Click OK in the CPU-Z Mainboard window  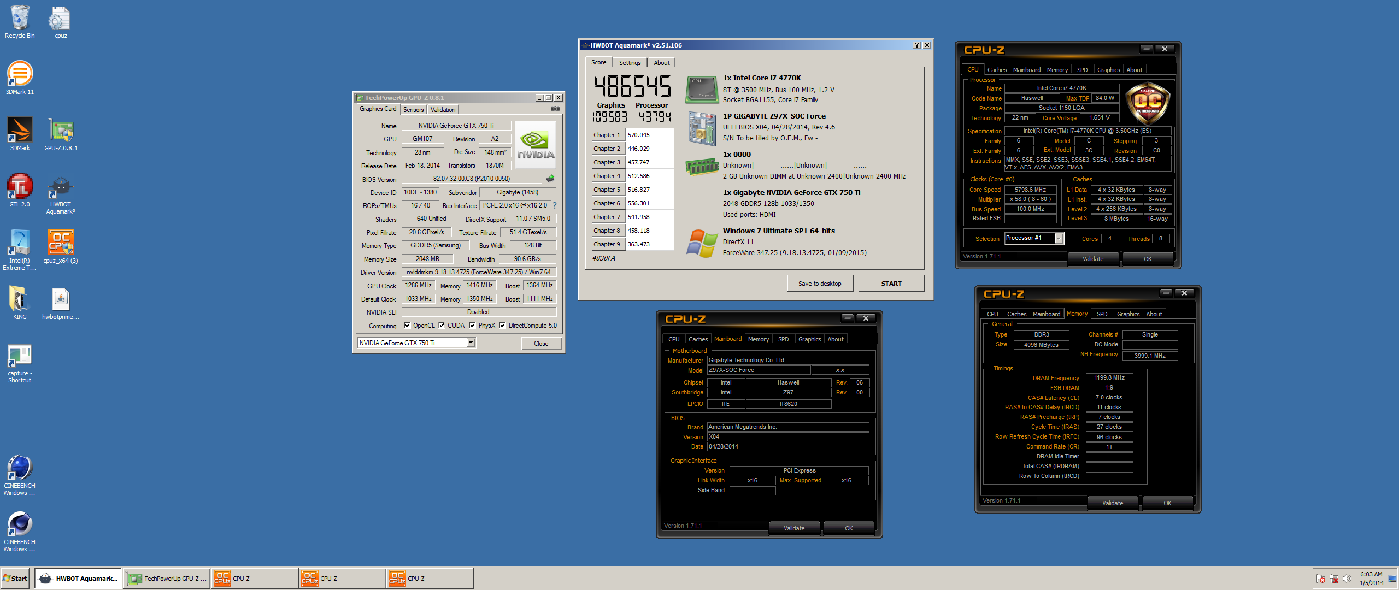pyautogui.click(x=849, y=528)
